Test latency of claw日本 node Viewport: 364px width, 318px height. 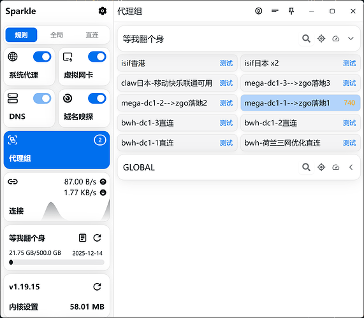[x=226, y=83]
